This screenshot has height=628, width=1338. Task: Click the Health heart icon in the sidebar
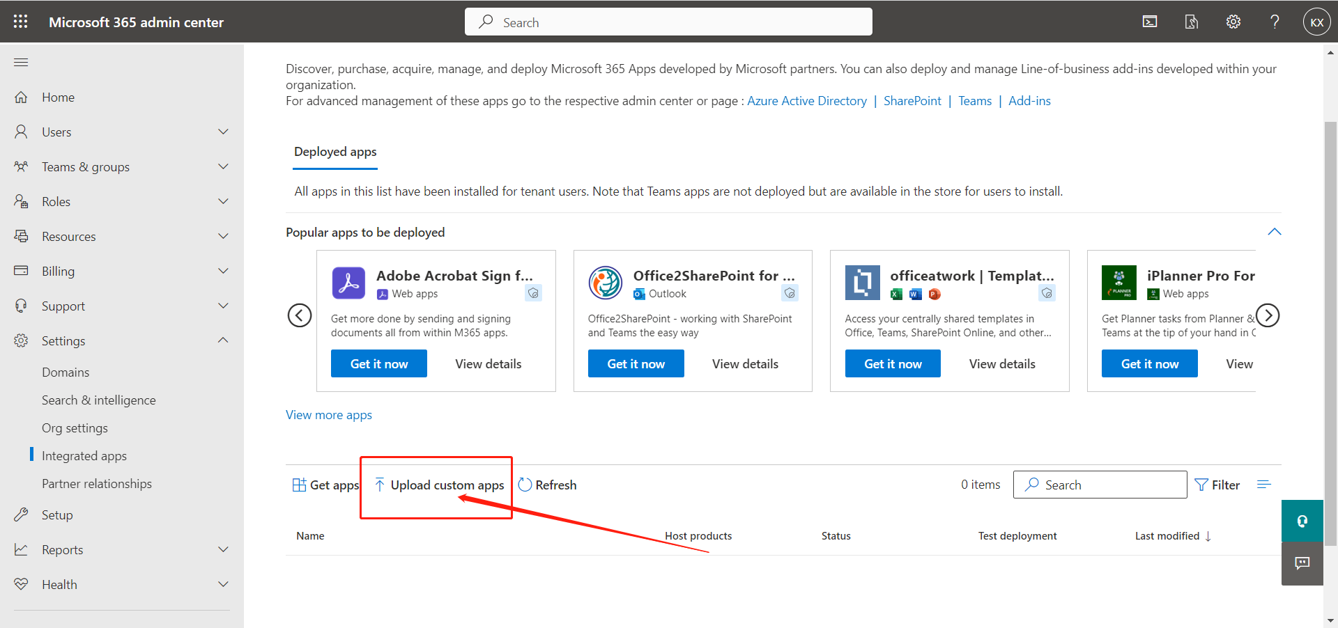pyautogui.click(x=21, y=584)
